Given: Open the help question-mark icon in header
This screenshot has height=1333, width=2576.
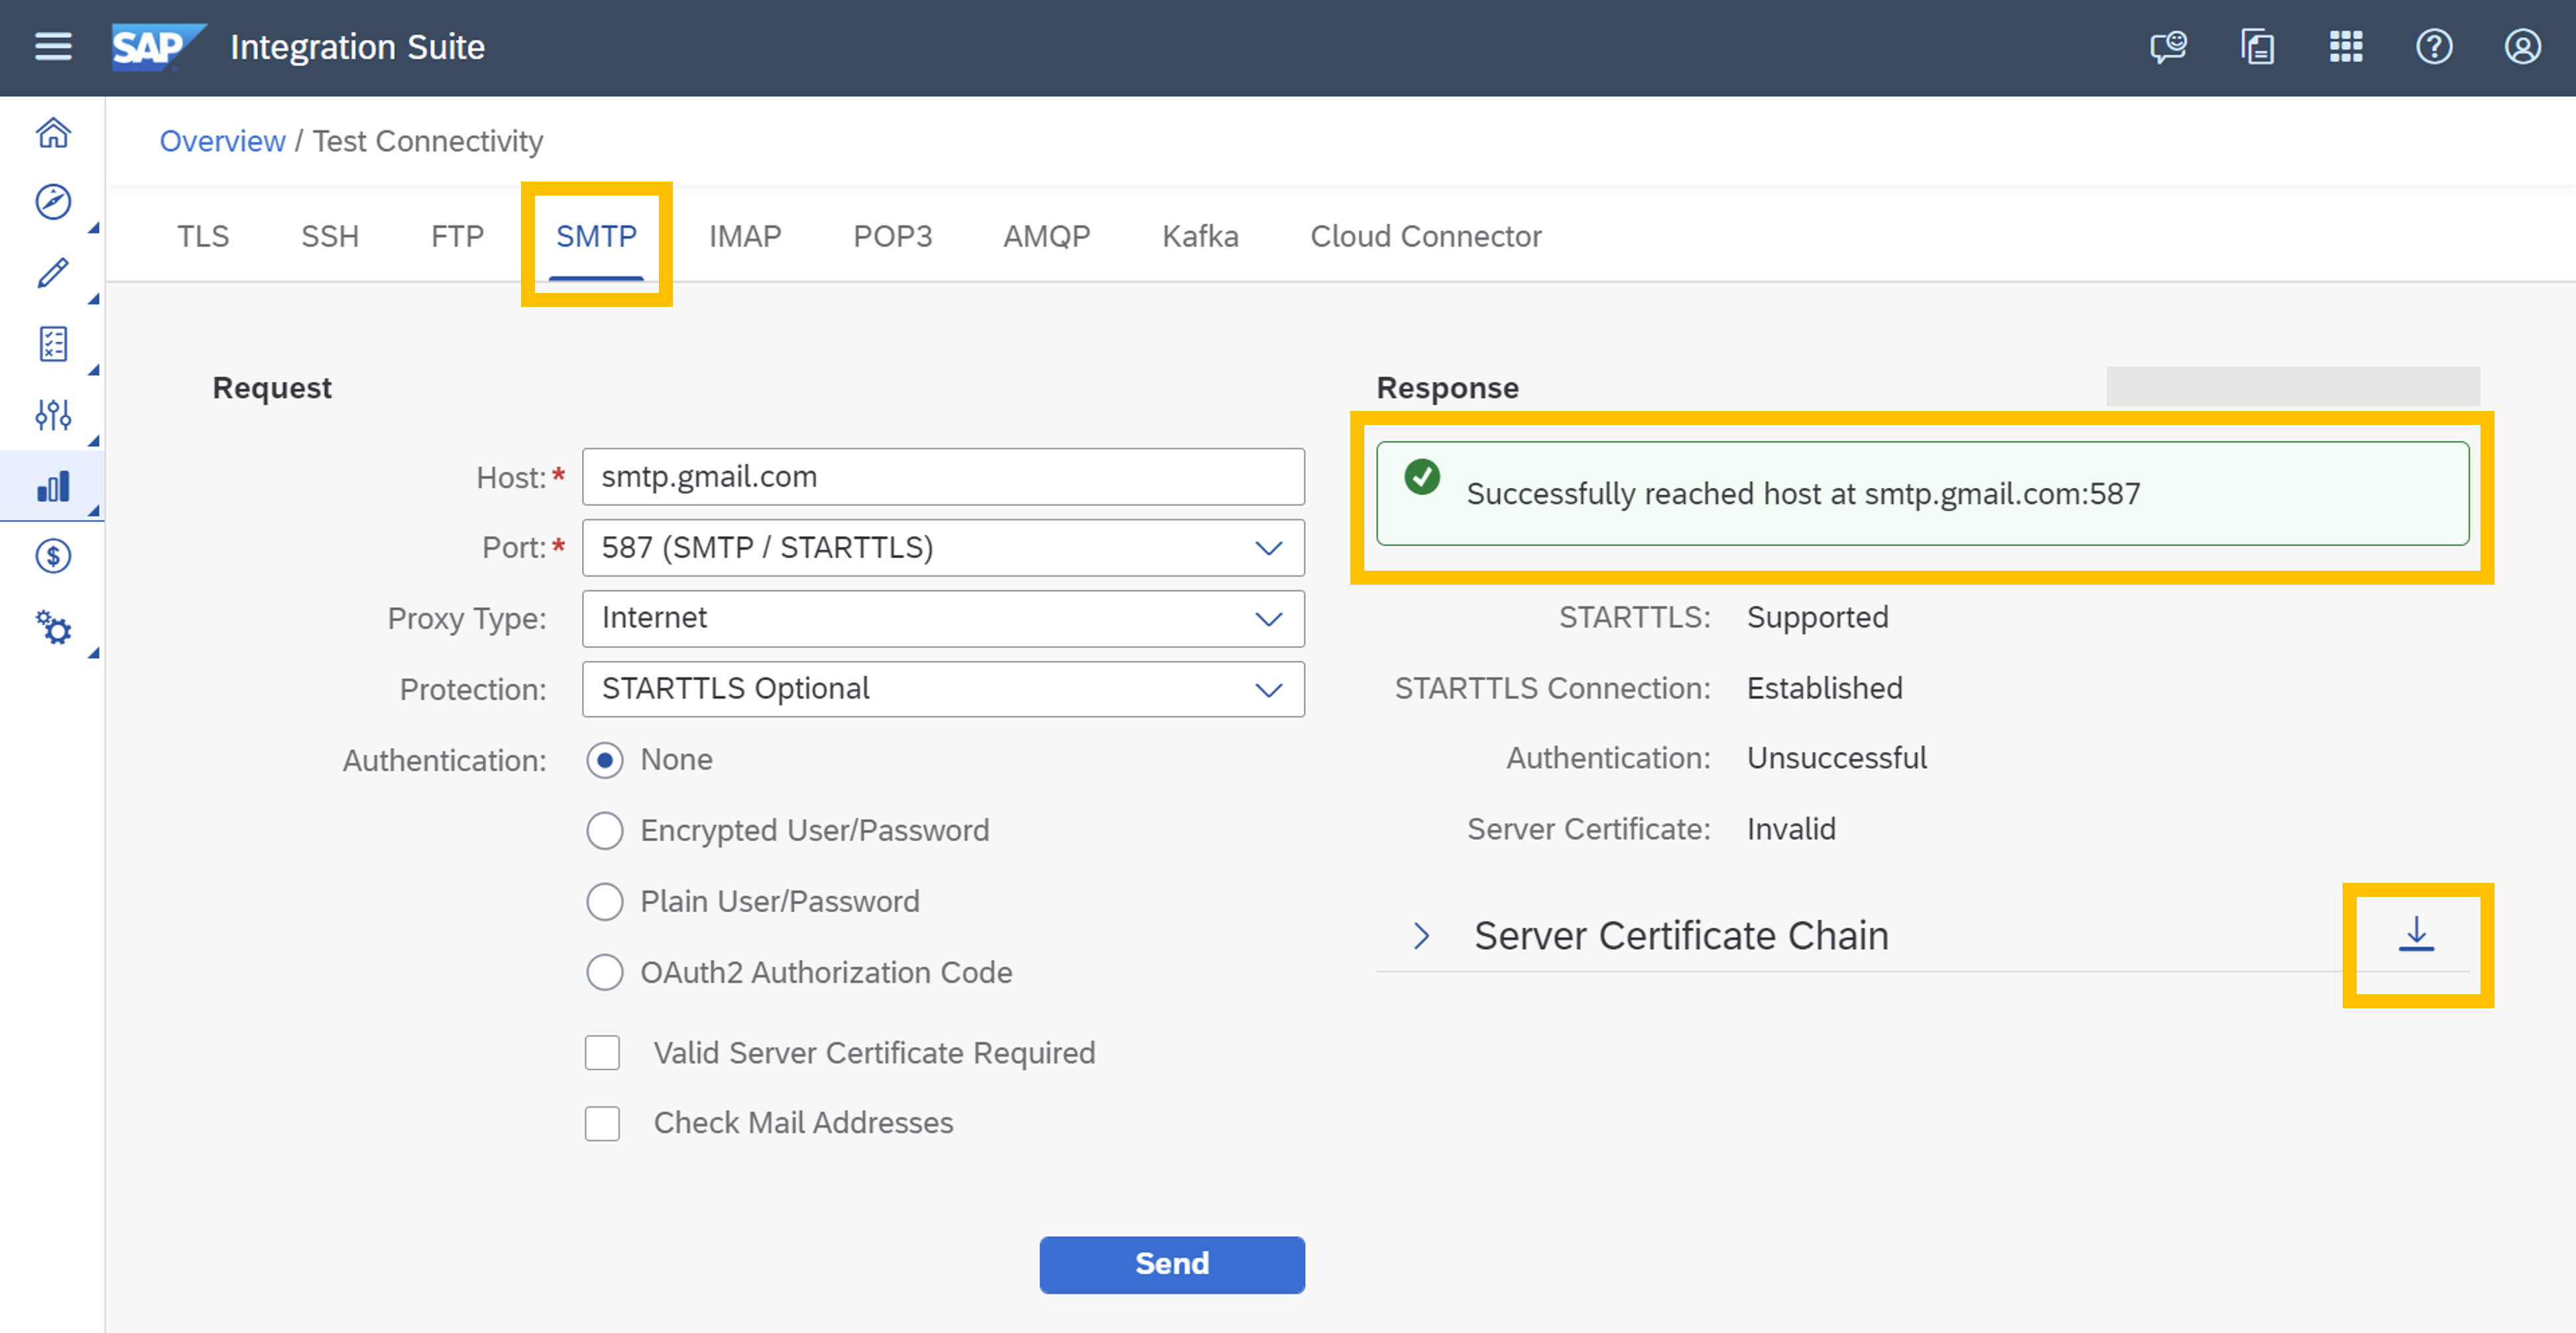Looking at the screenshot, I should (x=2434, y=47).
